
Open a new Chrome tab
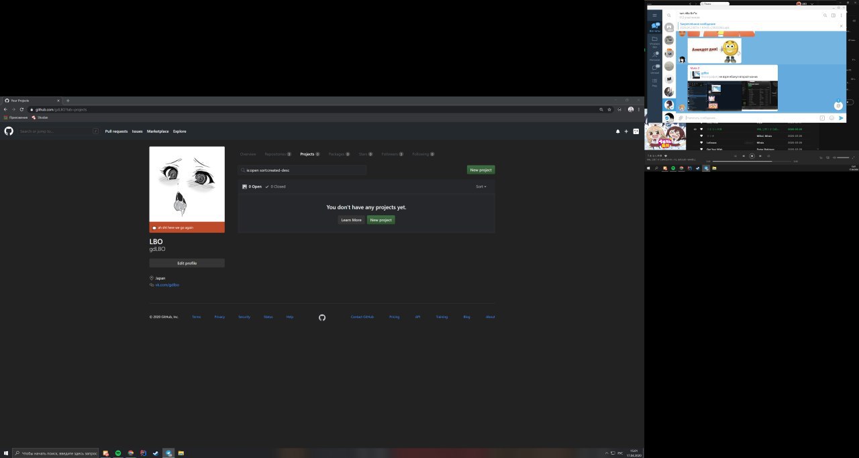[x=68, y=101]
